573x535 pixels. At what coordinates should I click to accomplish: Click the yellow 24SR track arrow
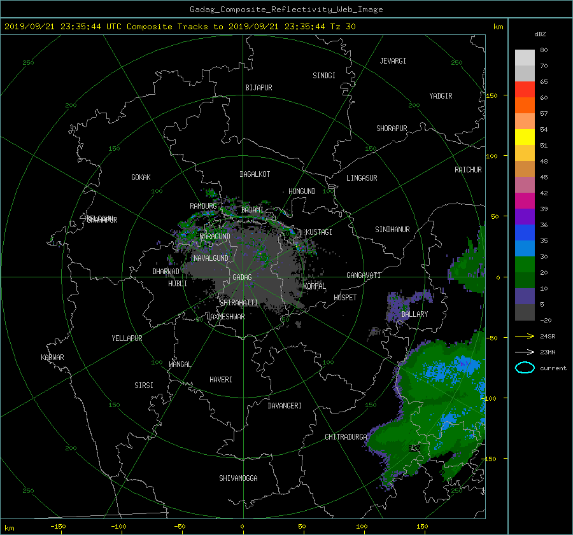[x=525, y=336]
